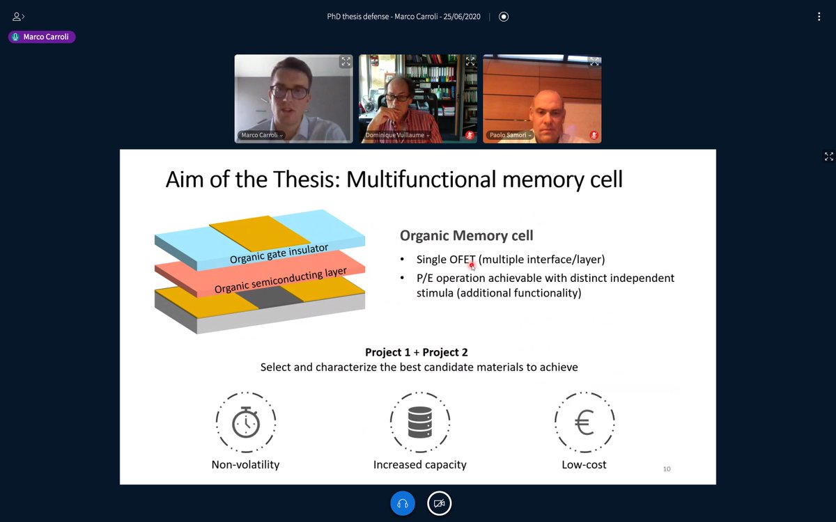Click the 'Increased capacity' caption
The image size is (836, 522).
(x=419, y=464)
